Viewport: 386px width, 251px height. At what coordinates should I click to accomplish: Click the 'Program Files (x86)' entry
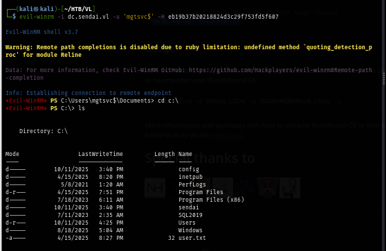(211, 200)
